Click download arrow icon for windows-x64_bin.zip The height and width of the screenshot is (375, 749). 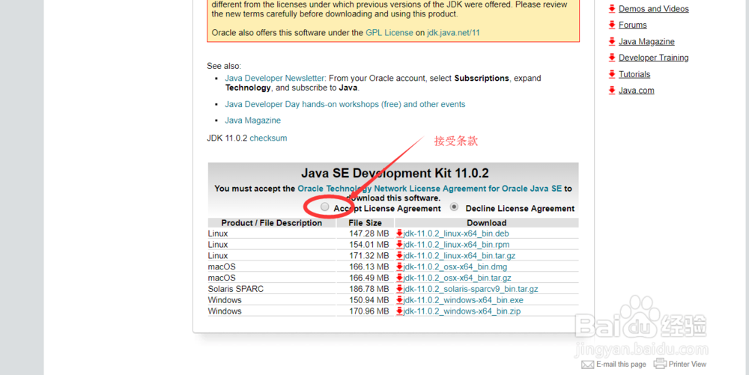click(x=400, y=311)
